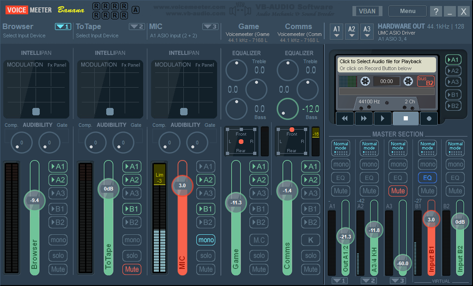This screenshot has width=473, height=286.
Task: Disable EQ on the B1 bus
Action: point(427,178)
